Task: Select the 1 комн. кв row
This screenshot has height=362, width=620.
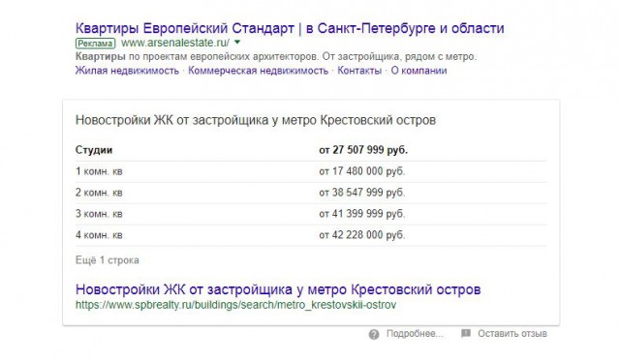Action: point(311,171)
